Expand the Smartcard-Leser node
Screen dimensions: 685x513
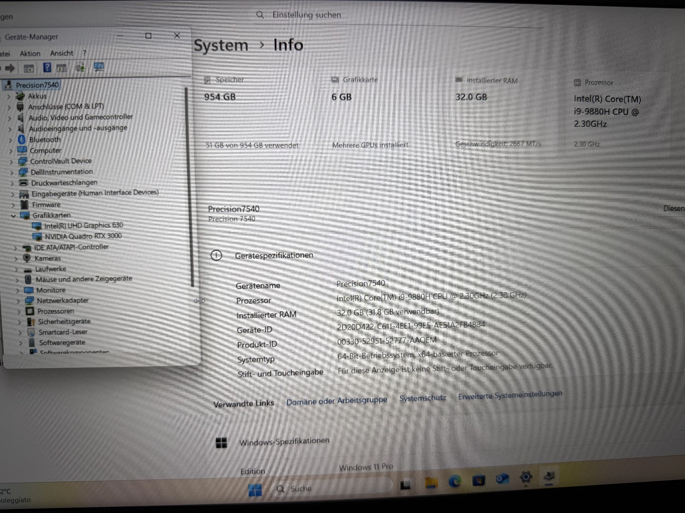point(20,333)
